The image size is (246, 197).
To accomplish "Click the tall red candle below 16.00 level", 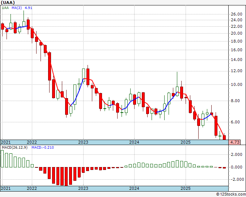I will pyautogui.click(x=50, y=66).
